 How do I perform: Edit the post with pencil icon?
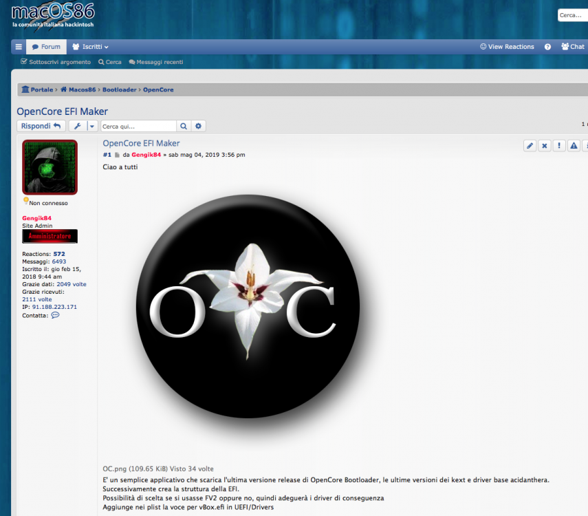530,146
